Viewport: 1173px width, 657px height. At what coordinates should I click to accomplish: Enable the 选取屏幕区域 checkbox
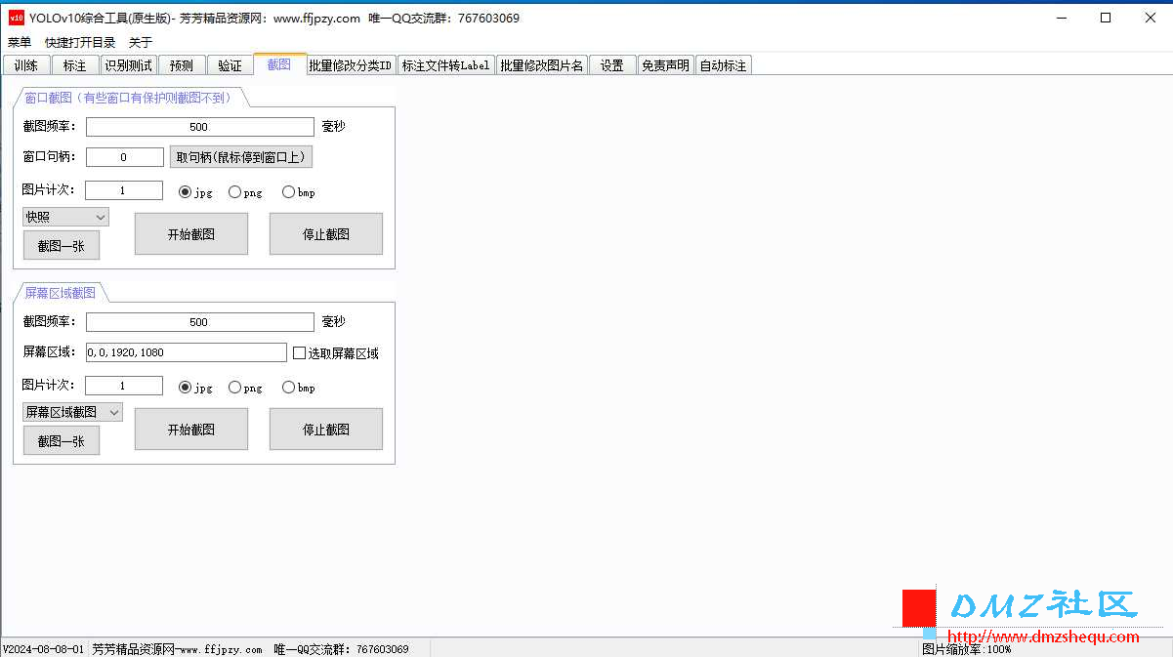coord(300,353)
